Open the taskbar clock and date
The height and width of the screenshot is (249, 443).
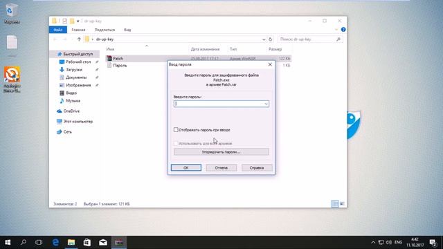click(x=415, y=242)
